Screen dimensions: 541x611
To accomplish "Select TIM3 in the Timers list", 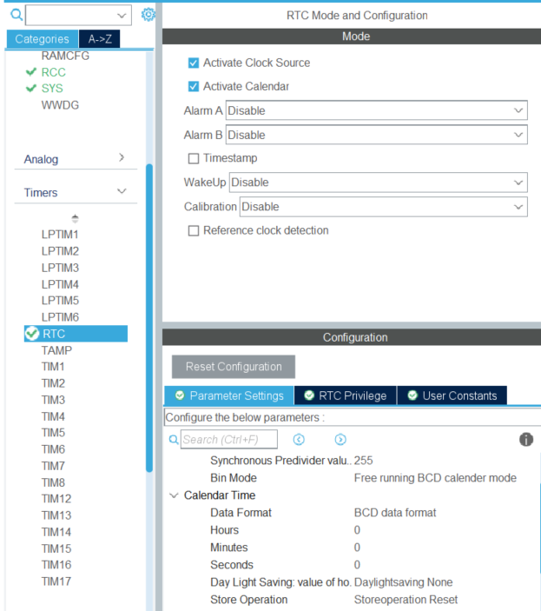I will [x=53, y=400].
